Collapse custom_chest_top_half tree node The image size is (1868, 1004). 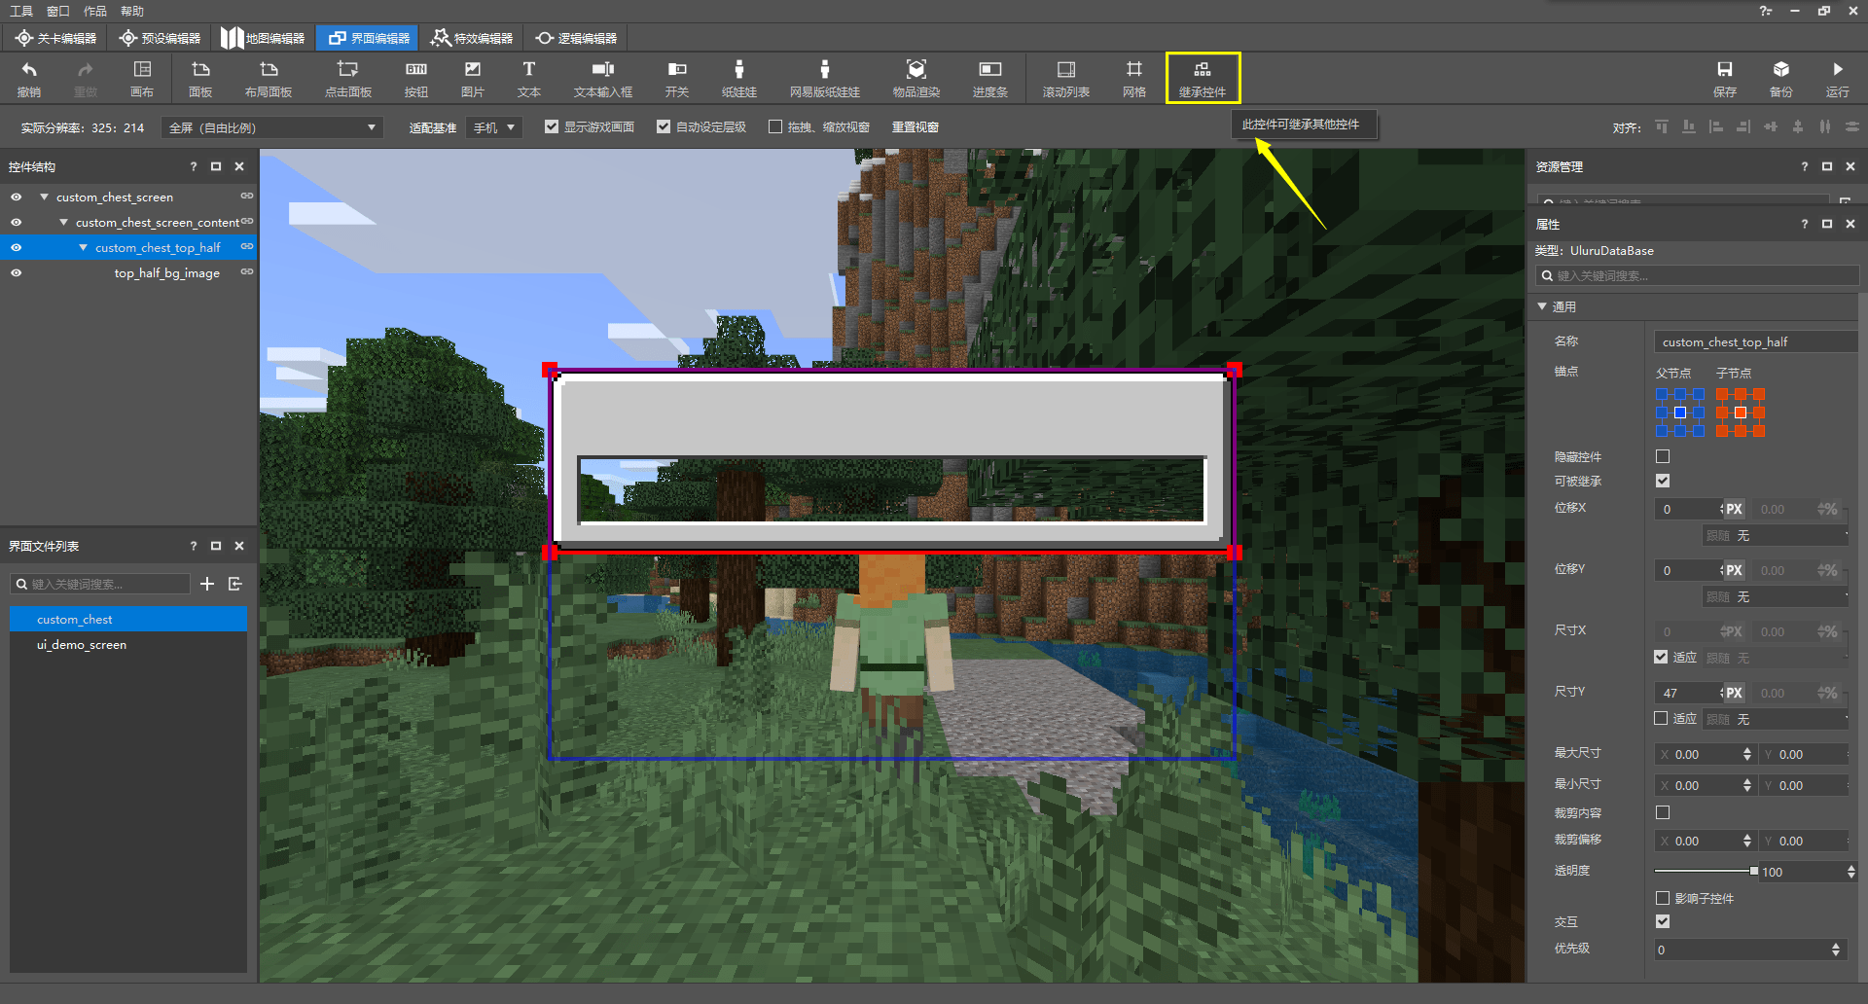[83, 247]
